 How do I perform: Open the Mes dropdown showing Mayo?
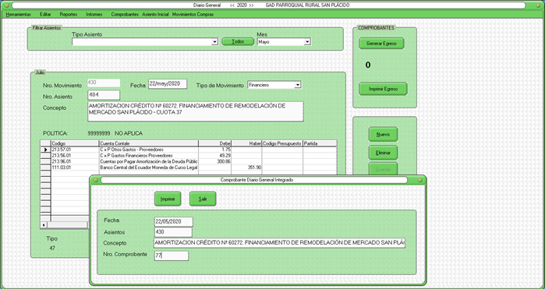coord(307,42)
